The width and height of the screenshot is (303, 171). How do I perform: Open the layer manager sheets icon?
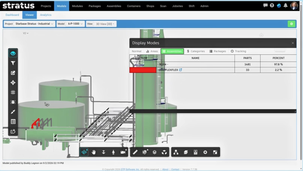pyautogui.click(x=186, y=152)
